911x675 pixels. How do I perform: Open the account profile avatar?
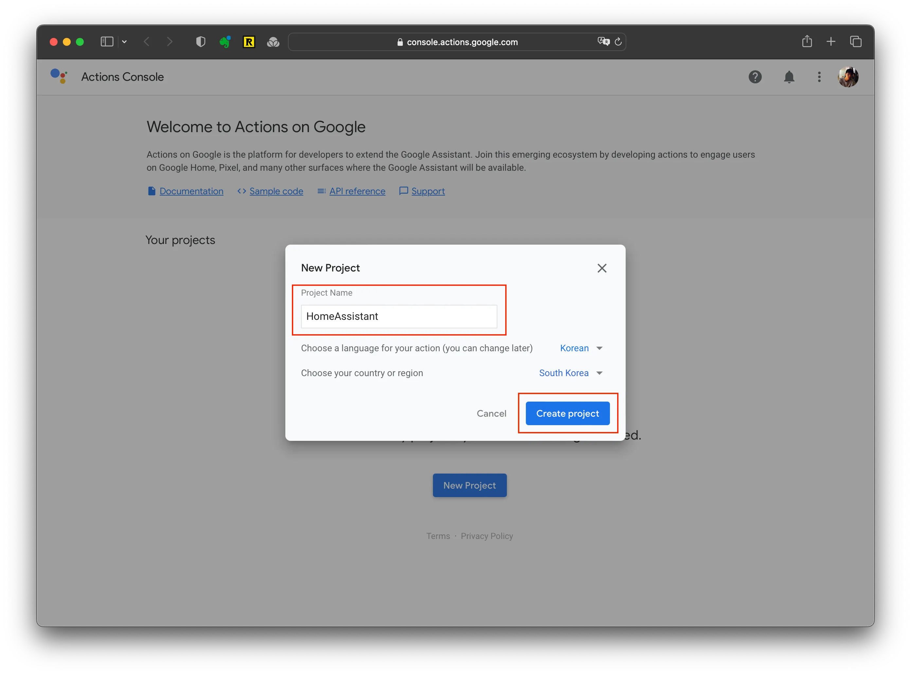(x=848, y=77)
